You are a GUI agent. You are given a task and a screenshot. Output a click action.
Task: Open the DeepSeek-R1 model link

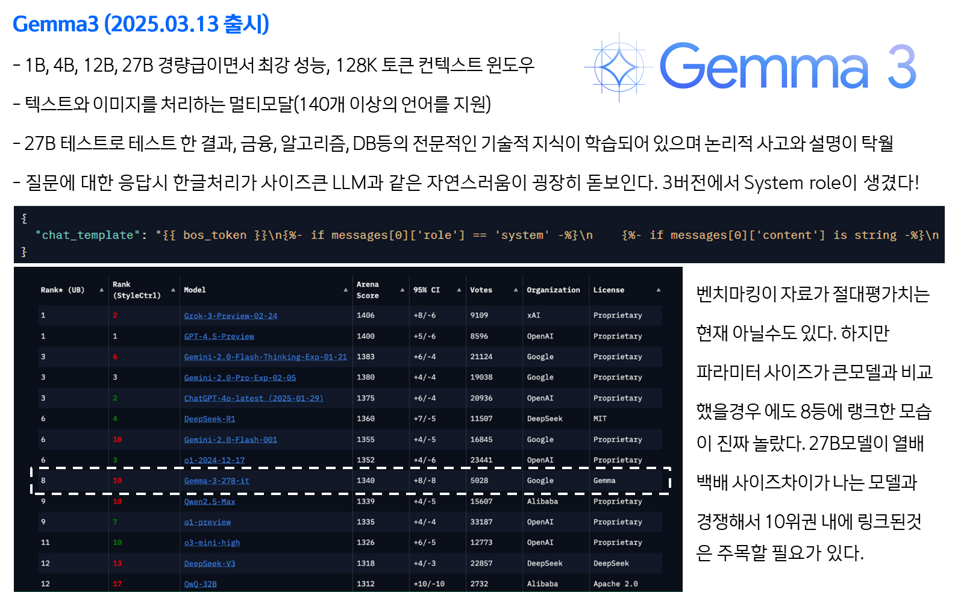coord(210,419)
